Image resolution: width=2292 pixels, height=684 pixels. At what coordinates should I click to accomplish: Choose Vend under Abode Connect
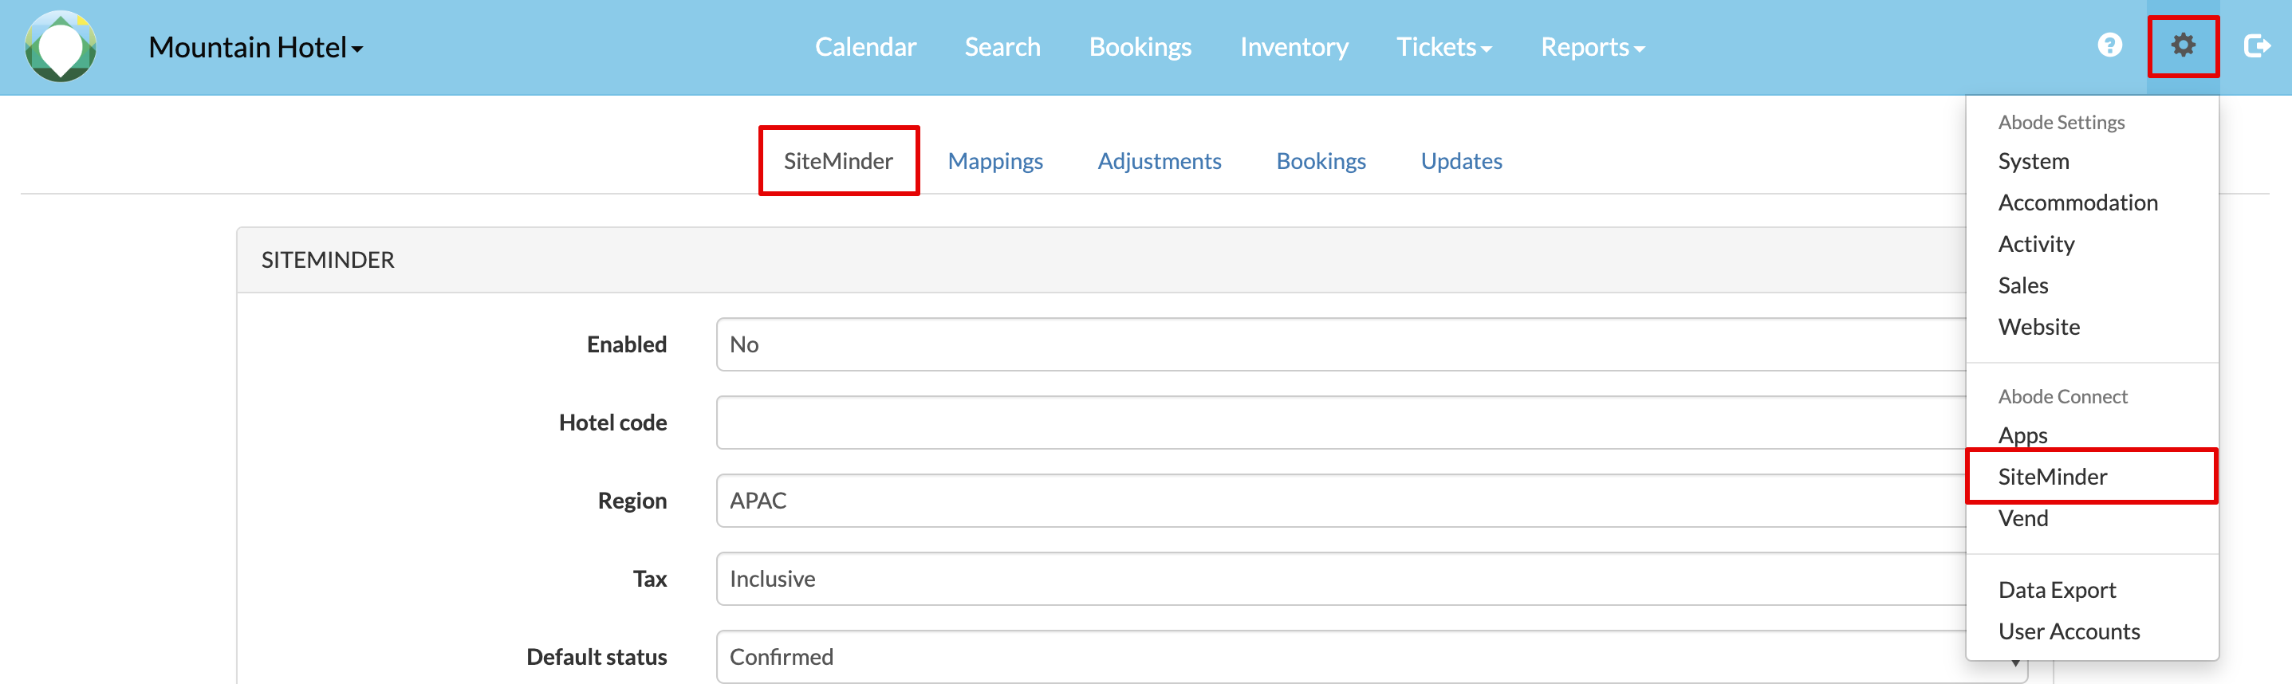2022,517
